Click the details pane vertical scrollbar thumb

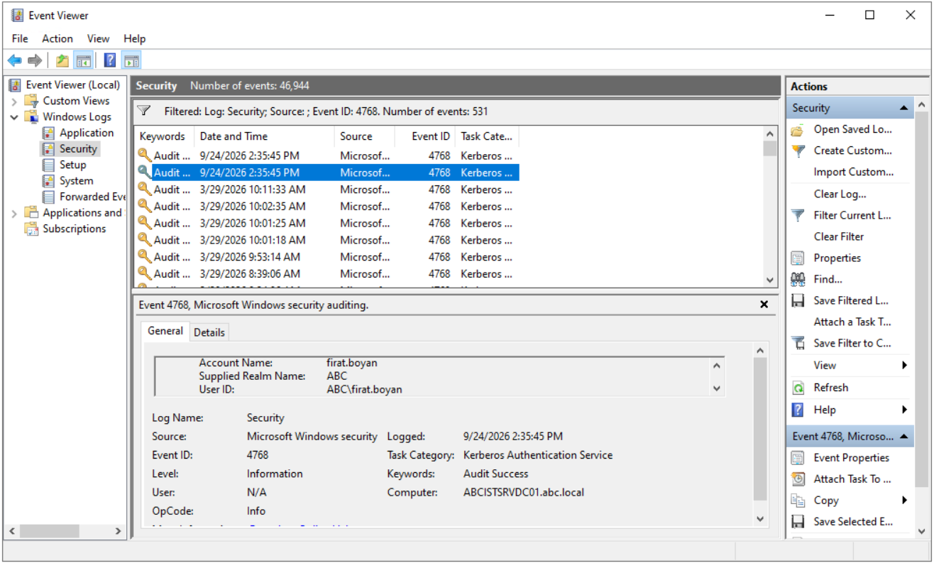pyautogui.click(x=760, y=429)
